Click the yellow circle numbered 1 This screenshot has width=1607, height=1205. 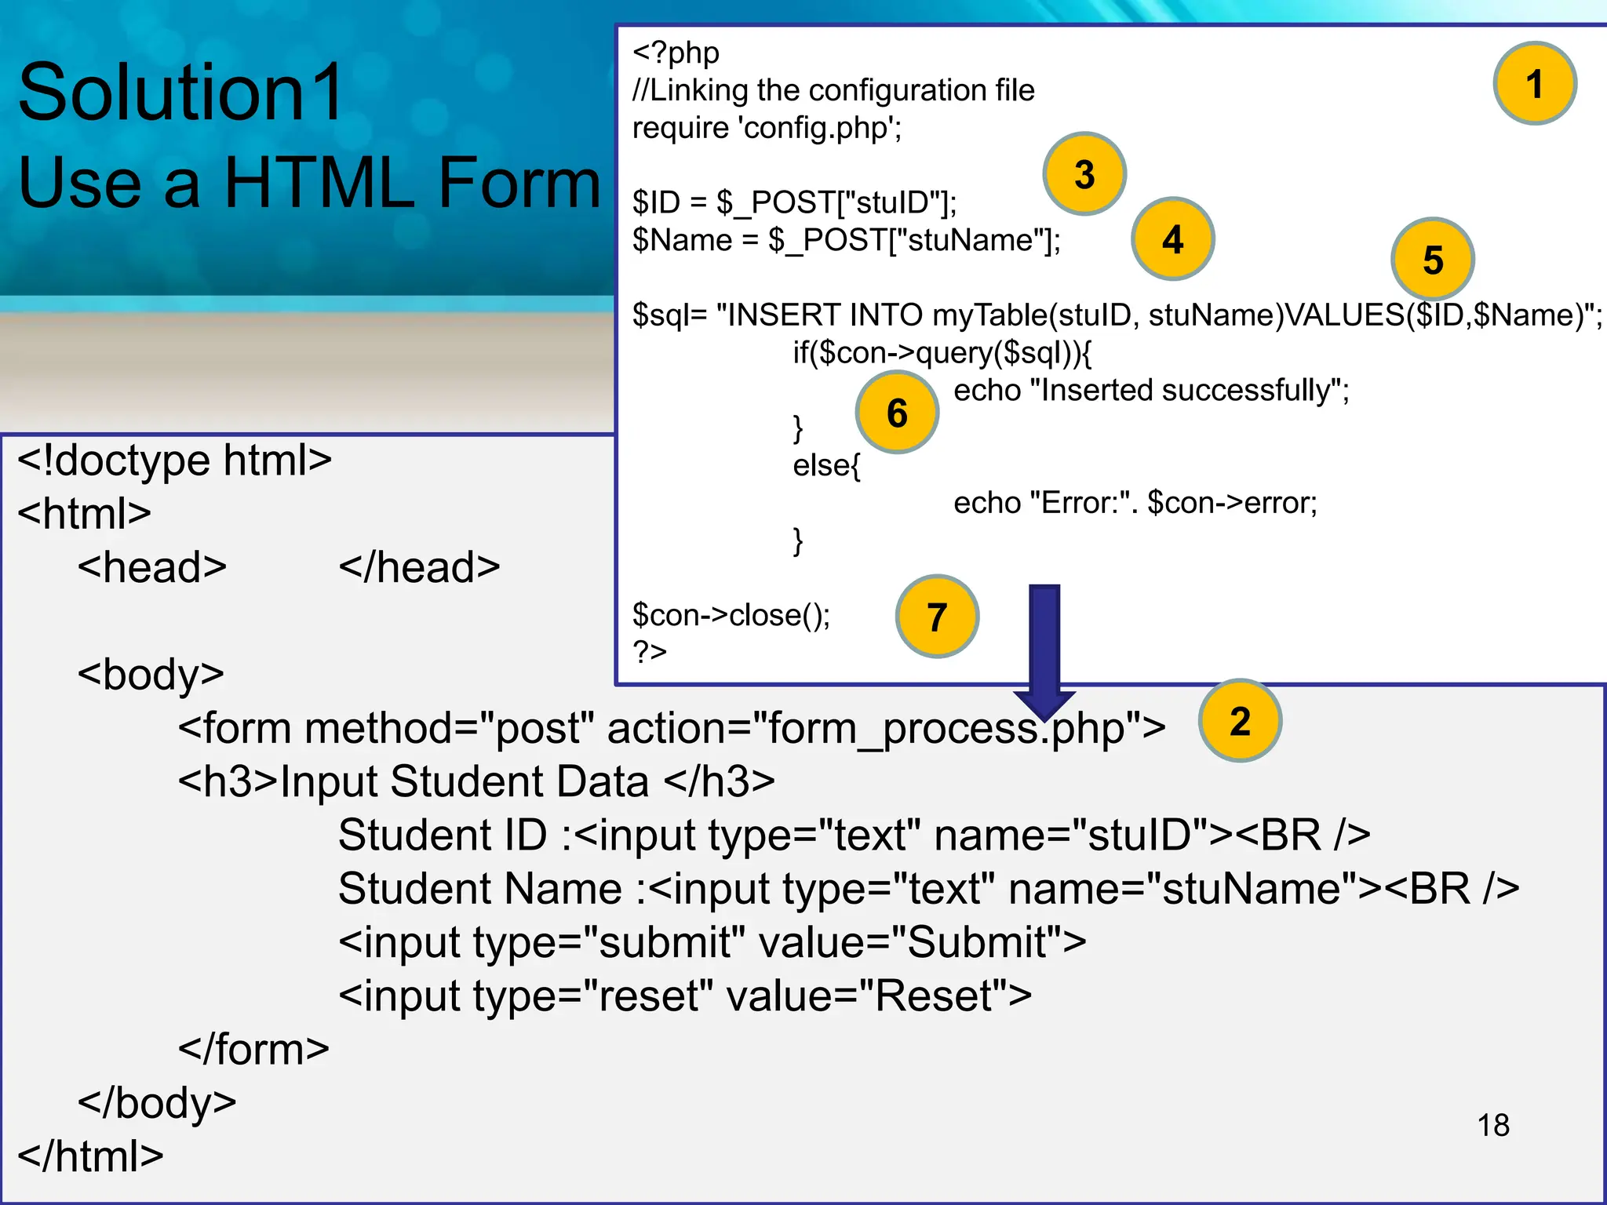[x=1534, y=83]
